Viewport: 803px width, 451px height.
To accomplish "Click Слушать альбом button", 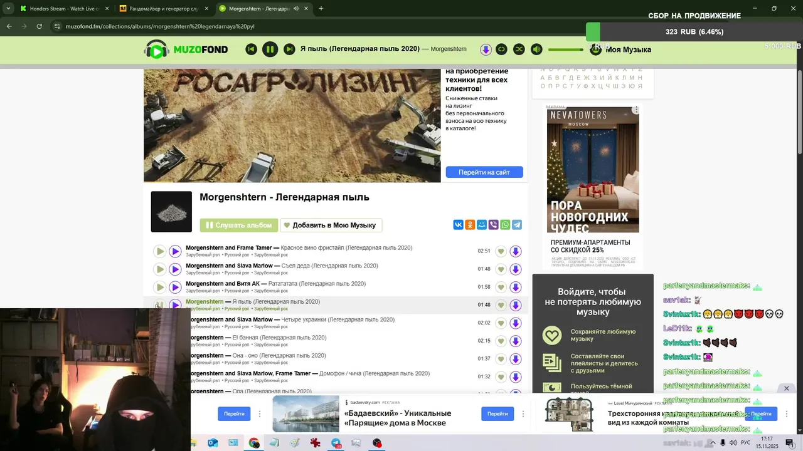I will click(x=239, y=225).
